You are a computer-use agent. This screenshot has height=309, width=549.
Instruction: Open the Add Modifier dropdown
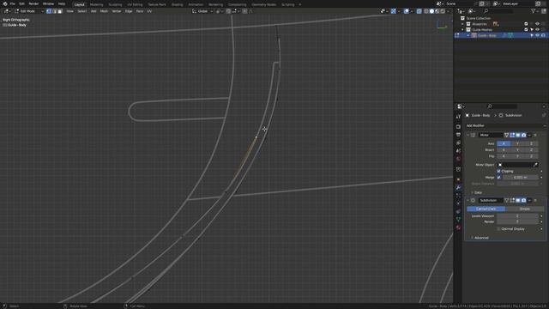505,125
